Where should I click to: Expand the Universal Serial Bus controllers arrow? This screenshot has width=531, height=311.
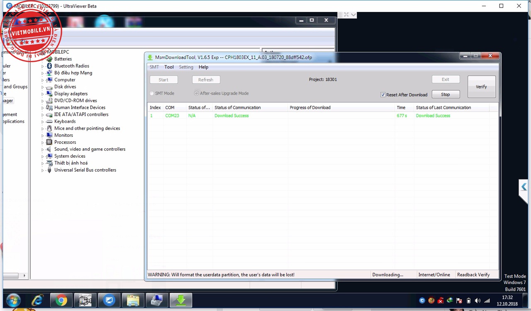pos(42,170)
